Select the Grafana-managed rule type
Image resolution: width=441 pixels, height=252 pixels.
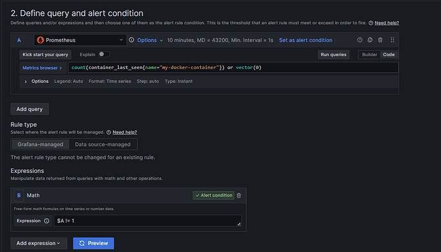[x=40, y=145]
